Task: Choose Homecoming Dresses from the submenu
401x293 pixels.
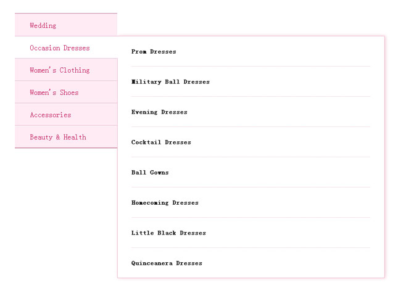Action: pyautogui.click(x=165, y=203)
